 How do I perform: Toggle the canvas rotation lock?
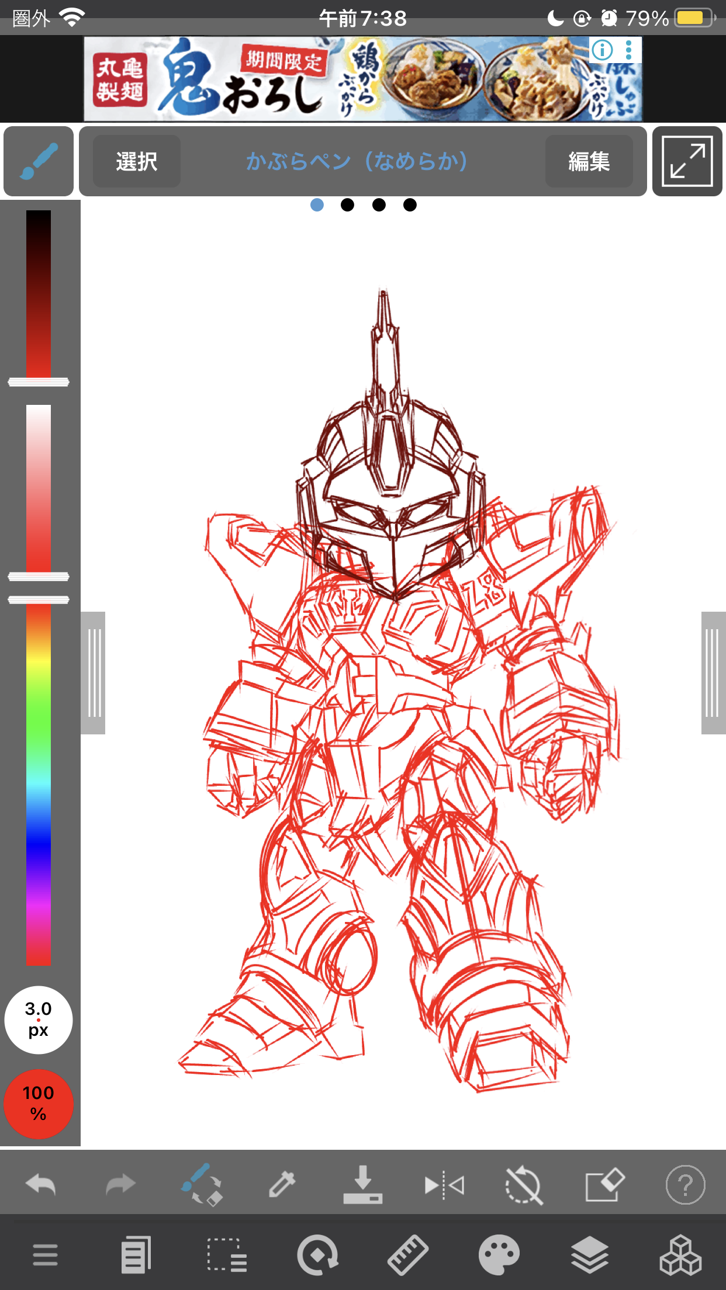(x=524, y=1185)
